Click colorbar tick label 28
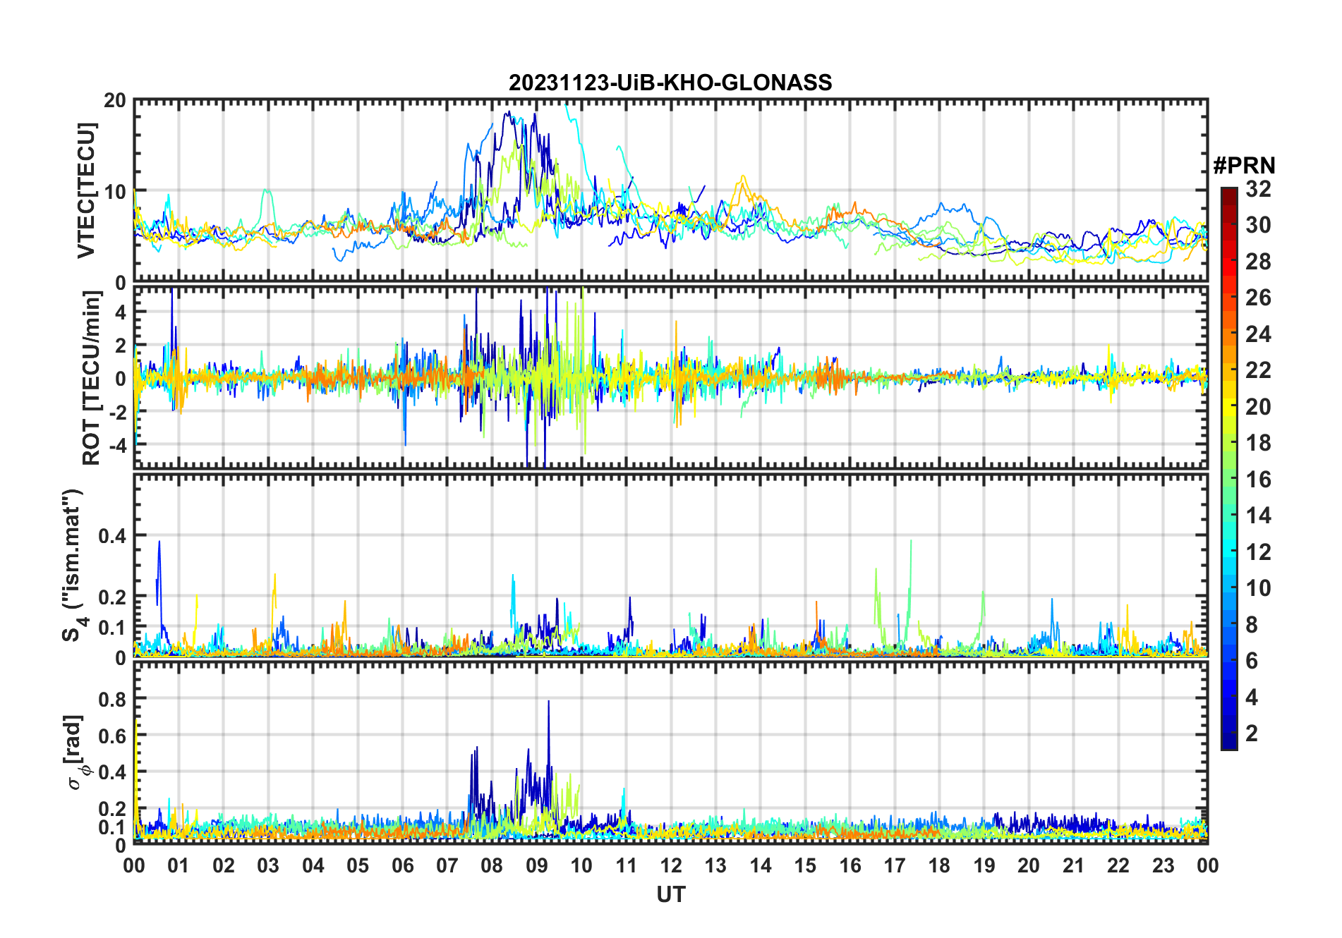This screenshot has height=938, width=1342. pos(1258,262)
